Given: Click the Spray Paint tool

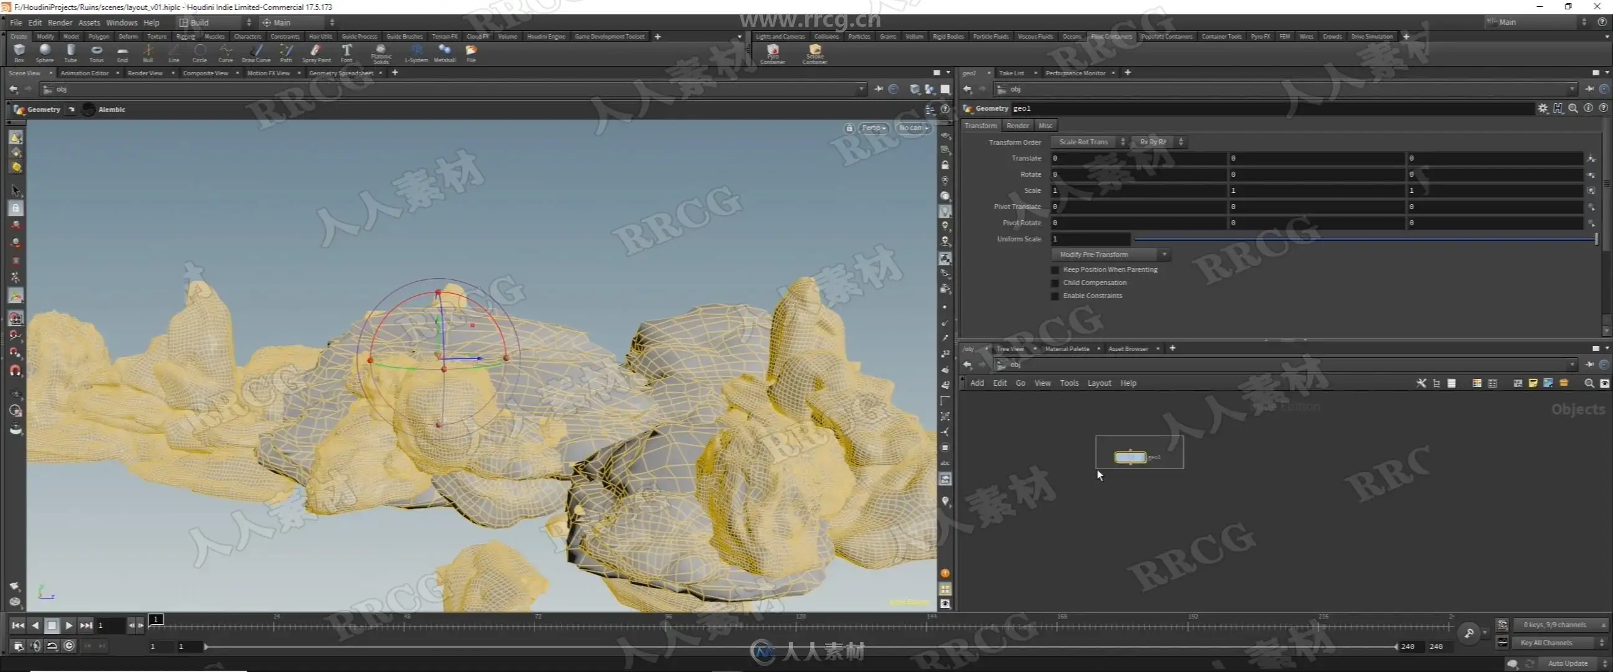Looking at the screenshot, I should pos(316,52).
